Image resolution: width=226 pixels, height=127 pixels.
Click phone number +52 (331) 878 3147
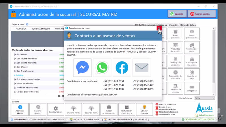(114, 85)
